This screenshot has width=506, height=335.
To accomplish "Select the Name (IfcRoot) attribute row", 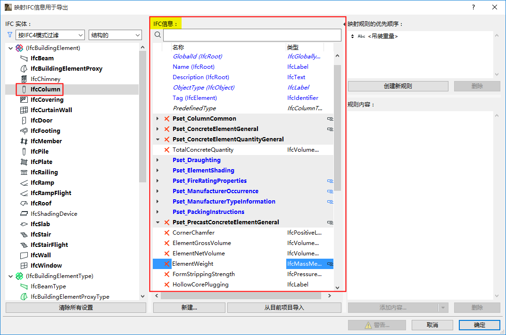I will point(243,67).
